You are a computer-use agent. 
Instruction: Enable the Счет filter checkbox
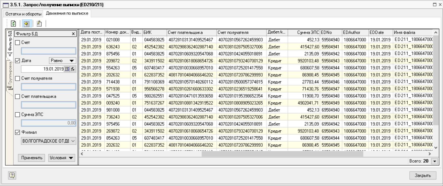[17, 43]
